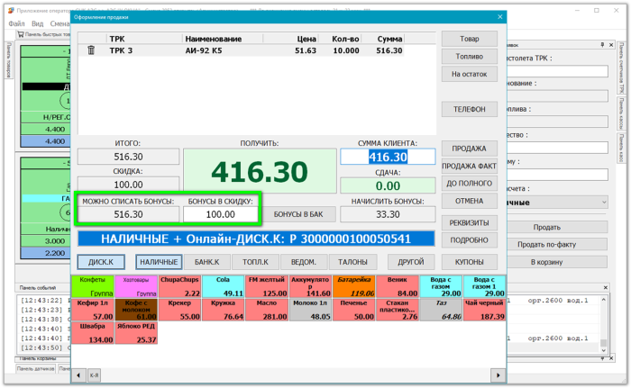The height and width of the screenshot is (388, 631).
Task: Click В корзину in background window
Action: coord(557,262)
